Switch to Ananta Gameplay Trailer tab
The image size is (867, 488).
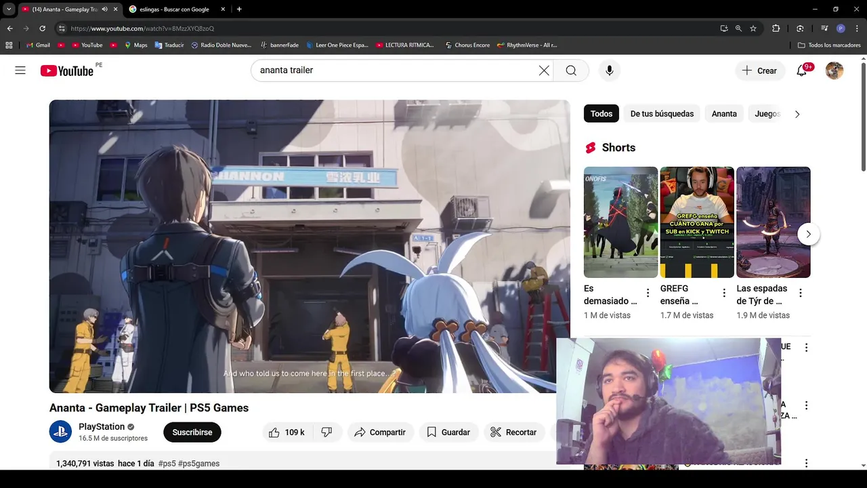tap(65, 9)
